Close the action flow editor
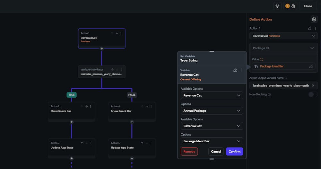 (308, 6)
